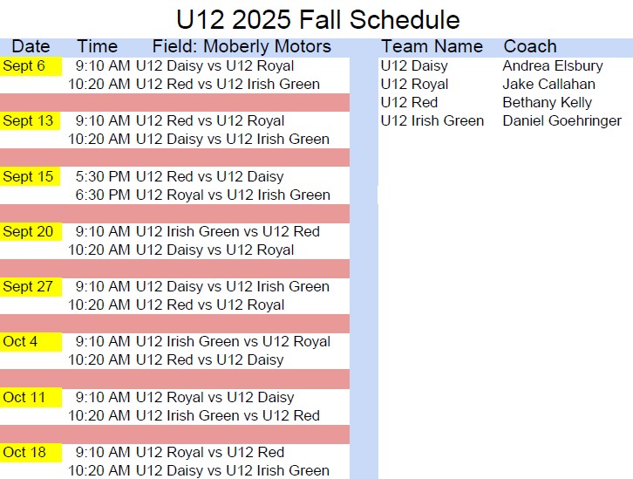Select coach name Andrea Elsbury
Viewport: 633px width, 479px height.
tap(553, 66)
